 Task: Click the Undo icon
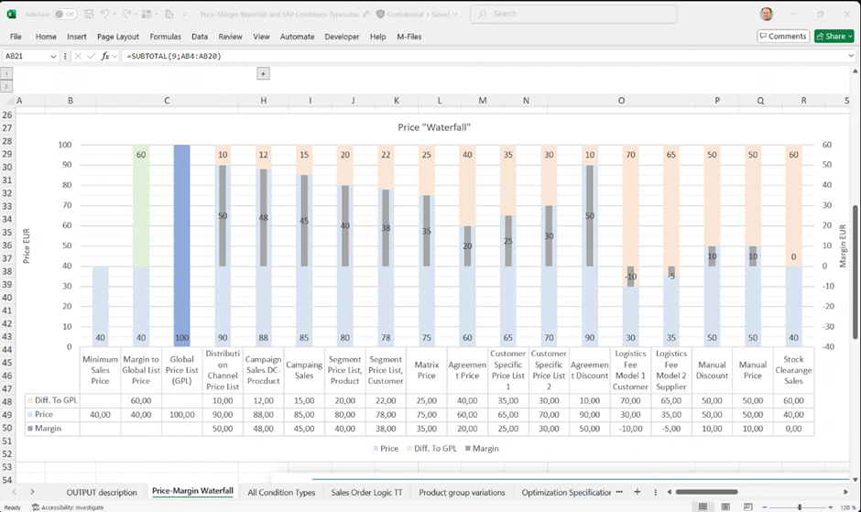pyautogui.click(x=106, y=15)
